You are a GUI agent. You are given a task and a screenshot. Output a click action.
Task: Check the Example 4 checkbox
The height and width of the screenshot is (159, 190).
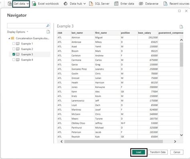14,60
